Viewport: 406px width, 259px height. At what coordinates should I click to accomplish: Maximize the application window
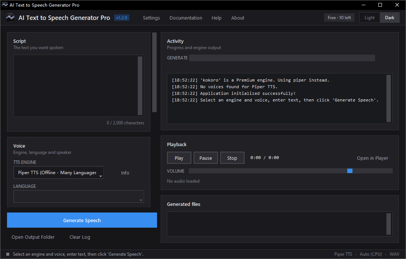[x=380, y=5]
